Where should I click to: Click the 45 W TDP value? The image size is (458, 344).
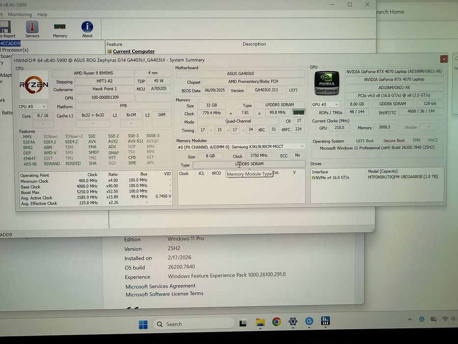coord(159,81)
